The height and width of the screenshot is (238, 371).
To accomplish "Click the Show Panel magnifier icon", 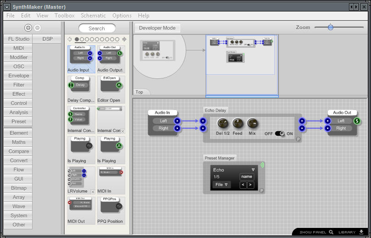I will (331, 232).
